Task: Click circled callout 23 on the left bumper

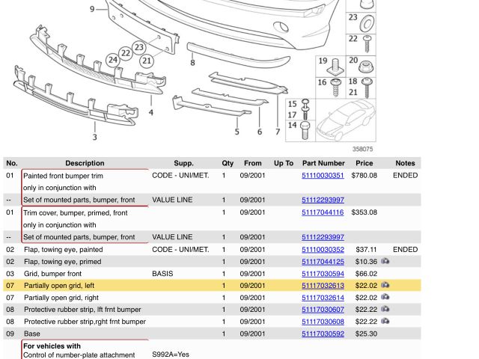Action: 137,48
